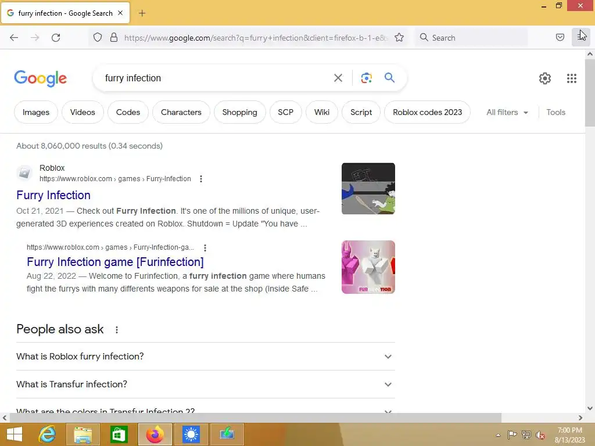595x446 pixels.
Task: Save page to Pocket
Action: (560, 37)
